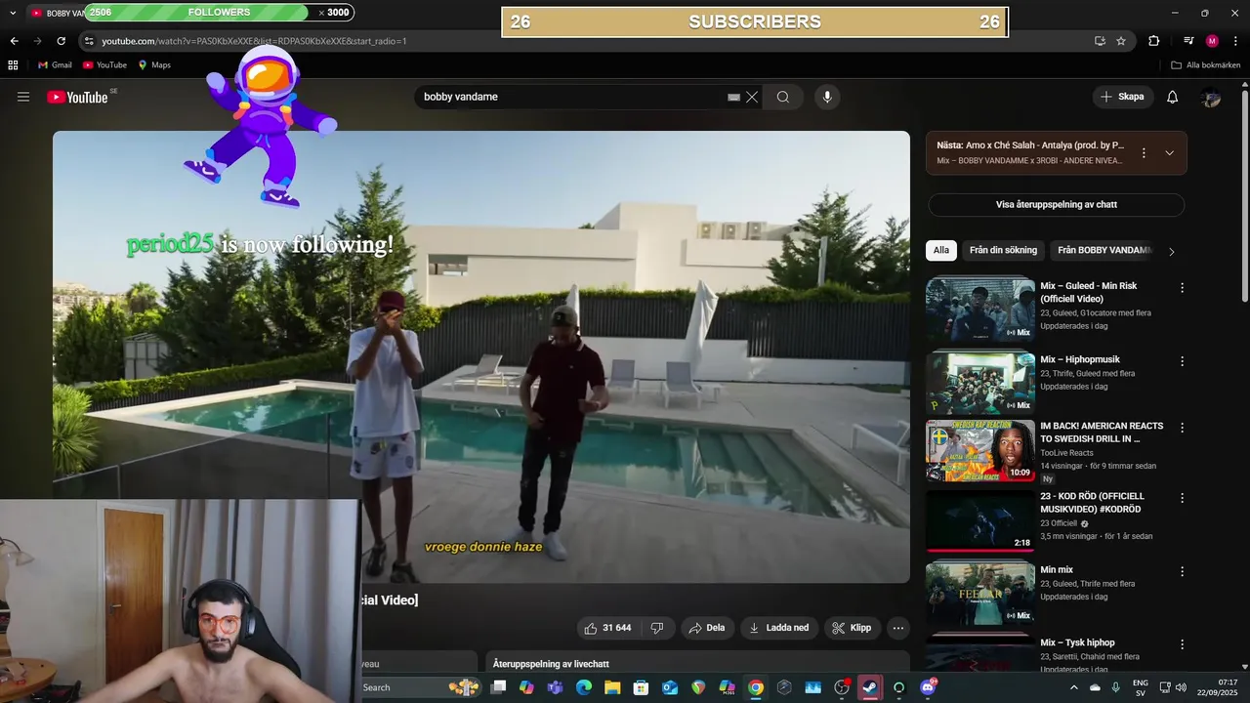
Task: Show hidden system tray icons
Action: click(x=1074, y=687)
